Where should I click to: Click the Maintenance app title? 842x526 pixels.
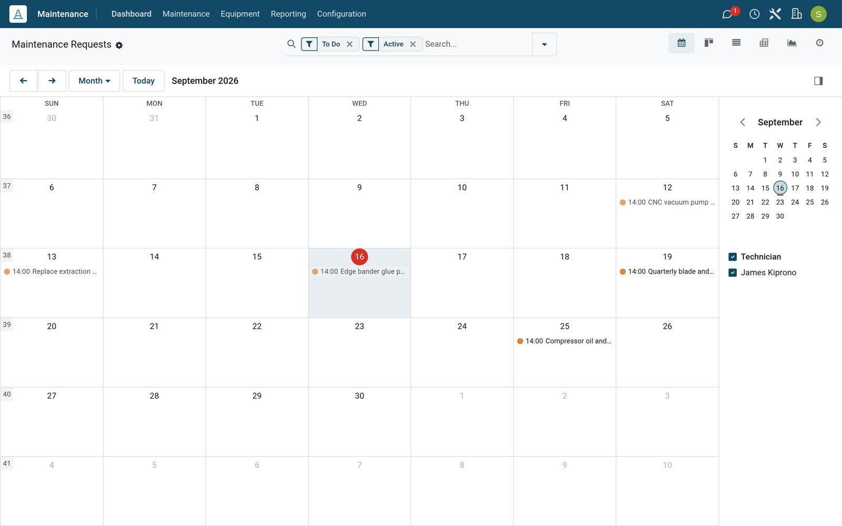click(x=63, y=14)
